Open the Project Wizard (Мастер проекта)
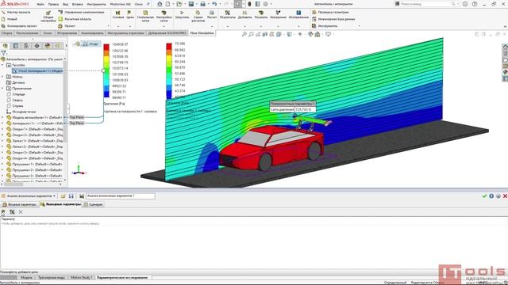 (16, 13)
